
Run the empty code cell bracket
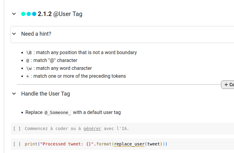coord(17,129)
